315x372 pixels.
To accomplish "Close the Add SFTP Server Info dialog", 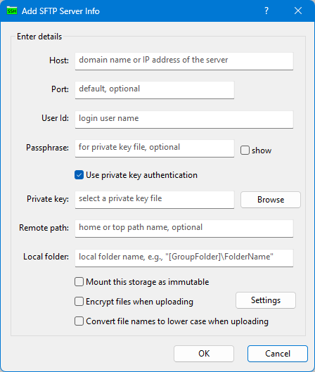I will pos(298,11).
